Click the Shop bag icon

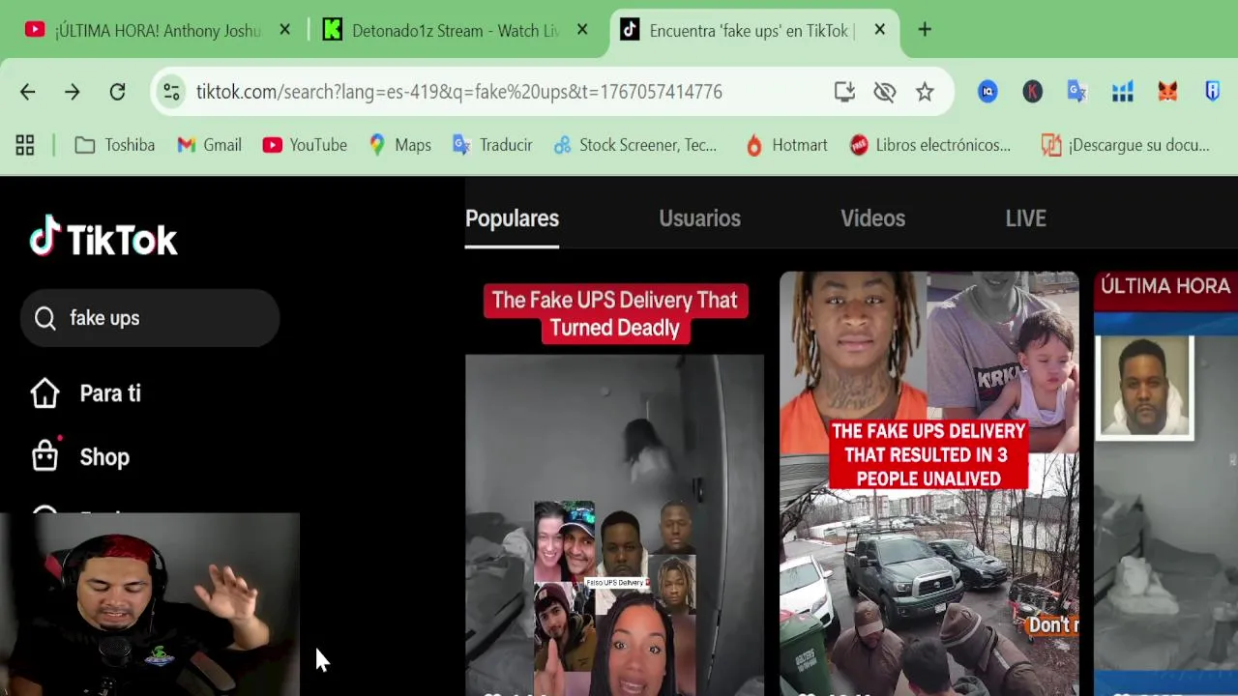(x=44, y=455)
